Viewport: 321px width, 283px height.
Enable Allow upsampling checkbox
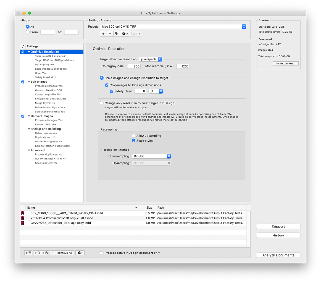[x=134, y=136]
